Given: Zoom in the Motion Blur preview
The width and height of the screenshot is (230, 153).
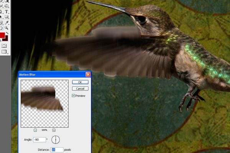Looking at the screenshot, I should coord(54,130).
